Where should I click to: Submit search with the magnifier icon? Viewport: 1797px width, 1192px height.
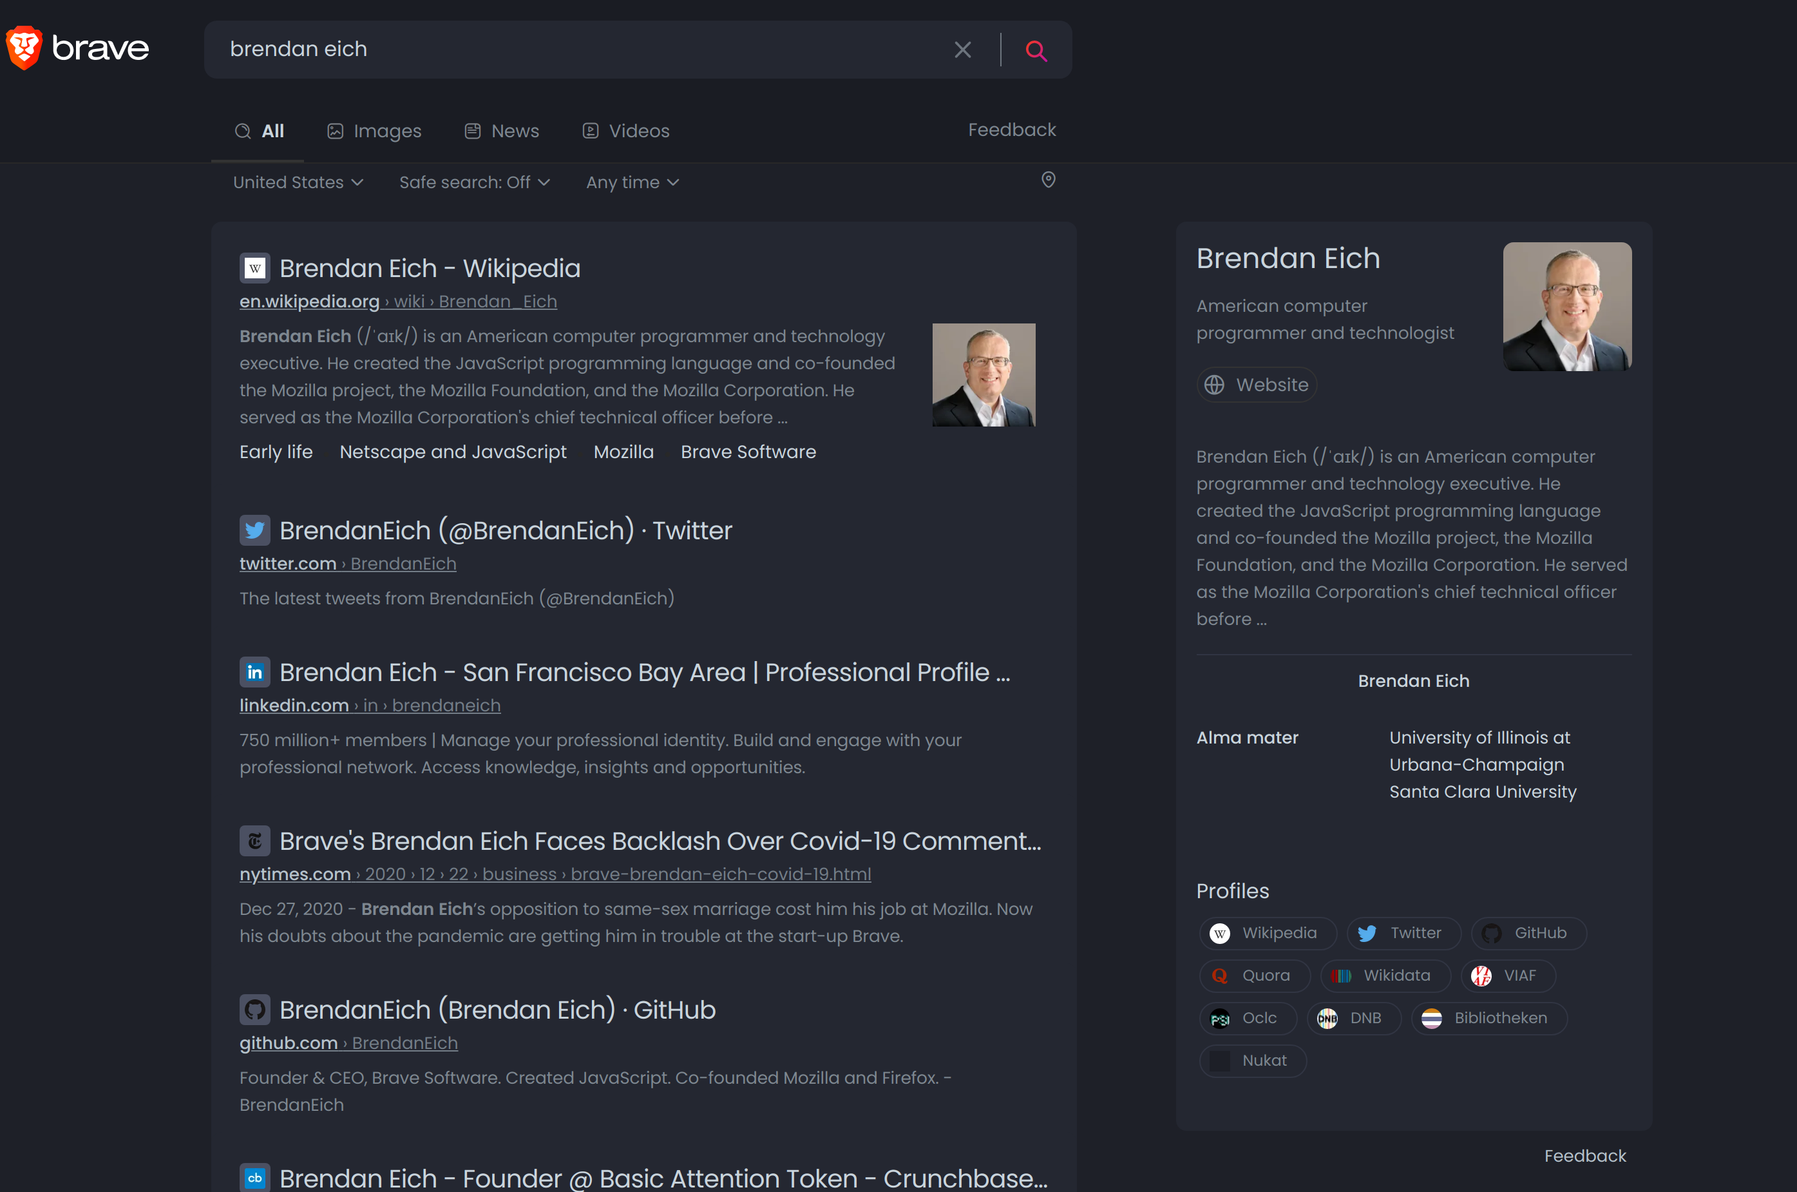coord(1036,50)
